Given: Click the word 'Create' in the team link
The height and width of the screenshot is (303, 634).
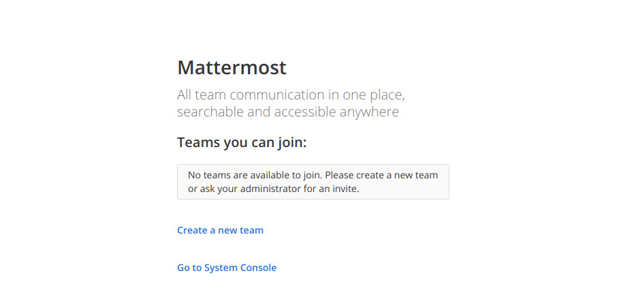Looking at the screenshot, I should click(x=192, y=230).
